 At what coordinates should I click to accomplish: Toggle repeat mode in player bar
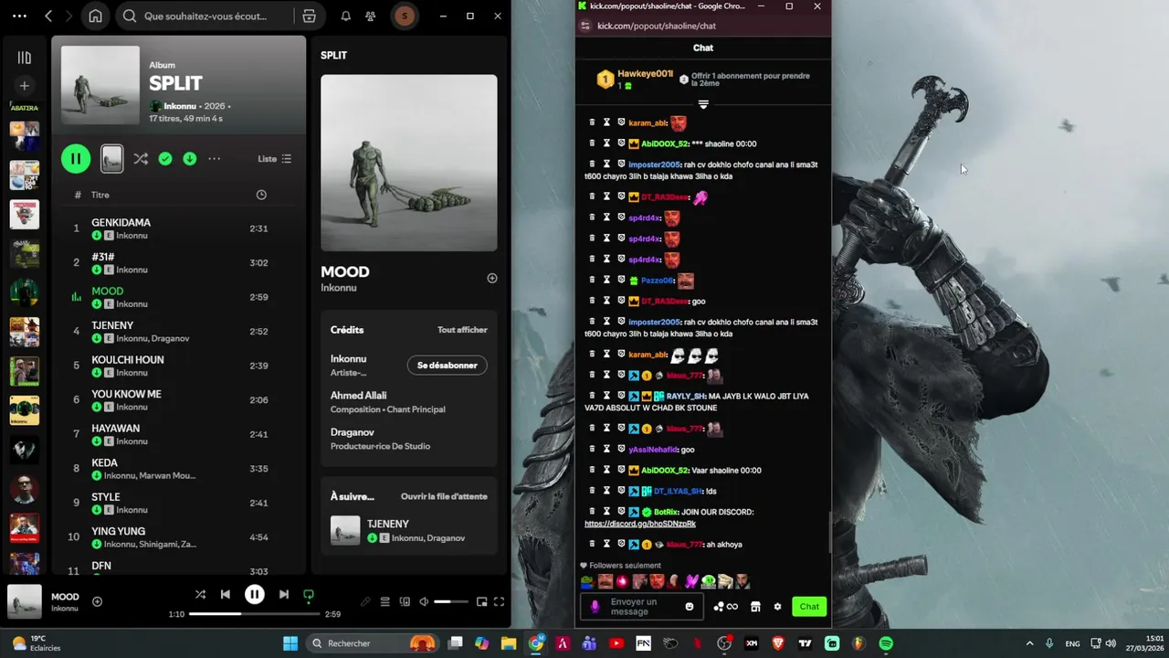(309, 595)
